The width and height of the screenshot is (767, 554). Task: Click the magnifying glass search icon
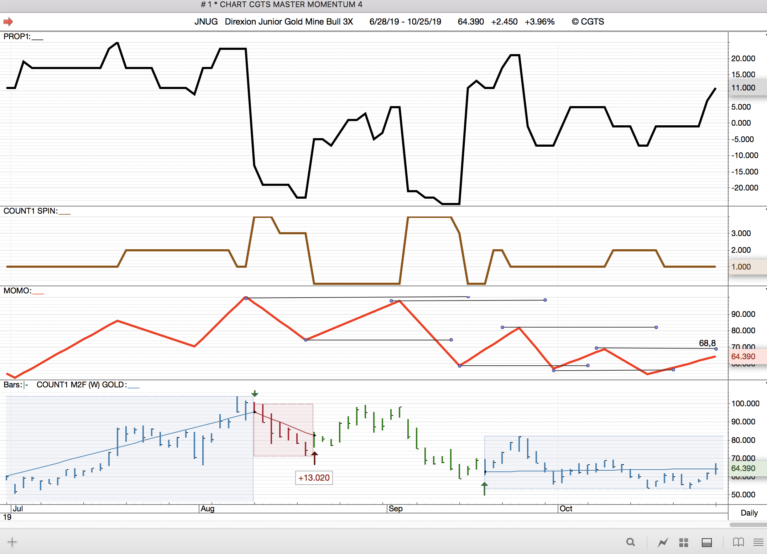pyautogui.click(x=630, y=542)
